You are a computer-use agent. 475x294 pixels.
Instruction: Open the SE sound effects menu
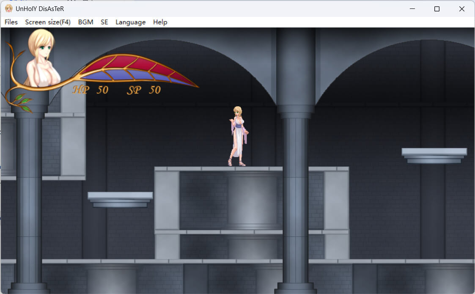104,22
